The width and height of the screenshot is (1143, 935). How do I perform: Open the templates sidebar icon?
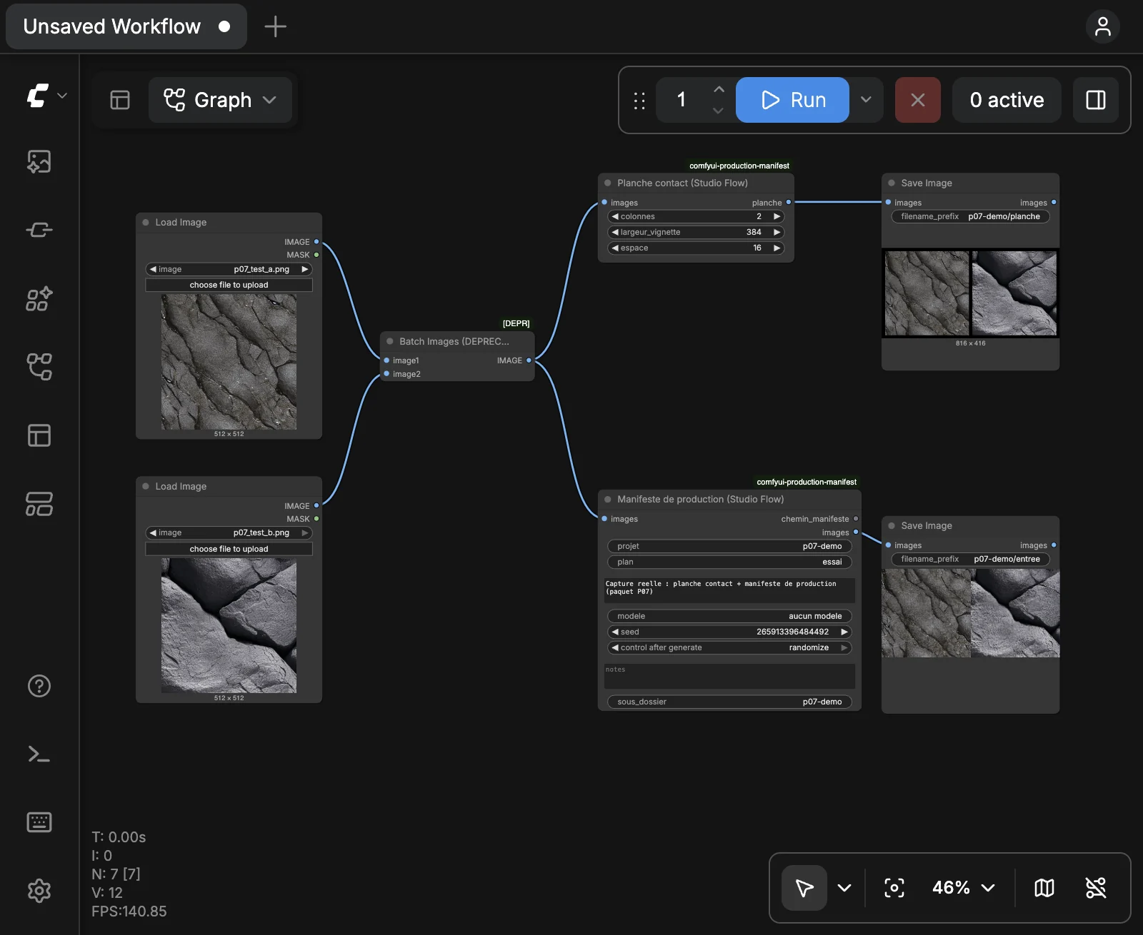pos(39,435)
